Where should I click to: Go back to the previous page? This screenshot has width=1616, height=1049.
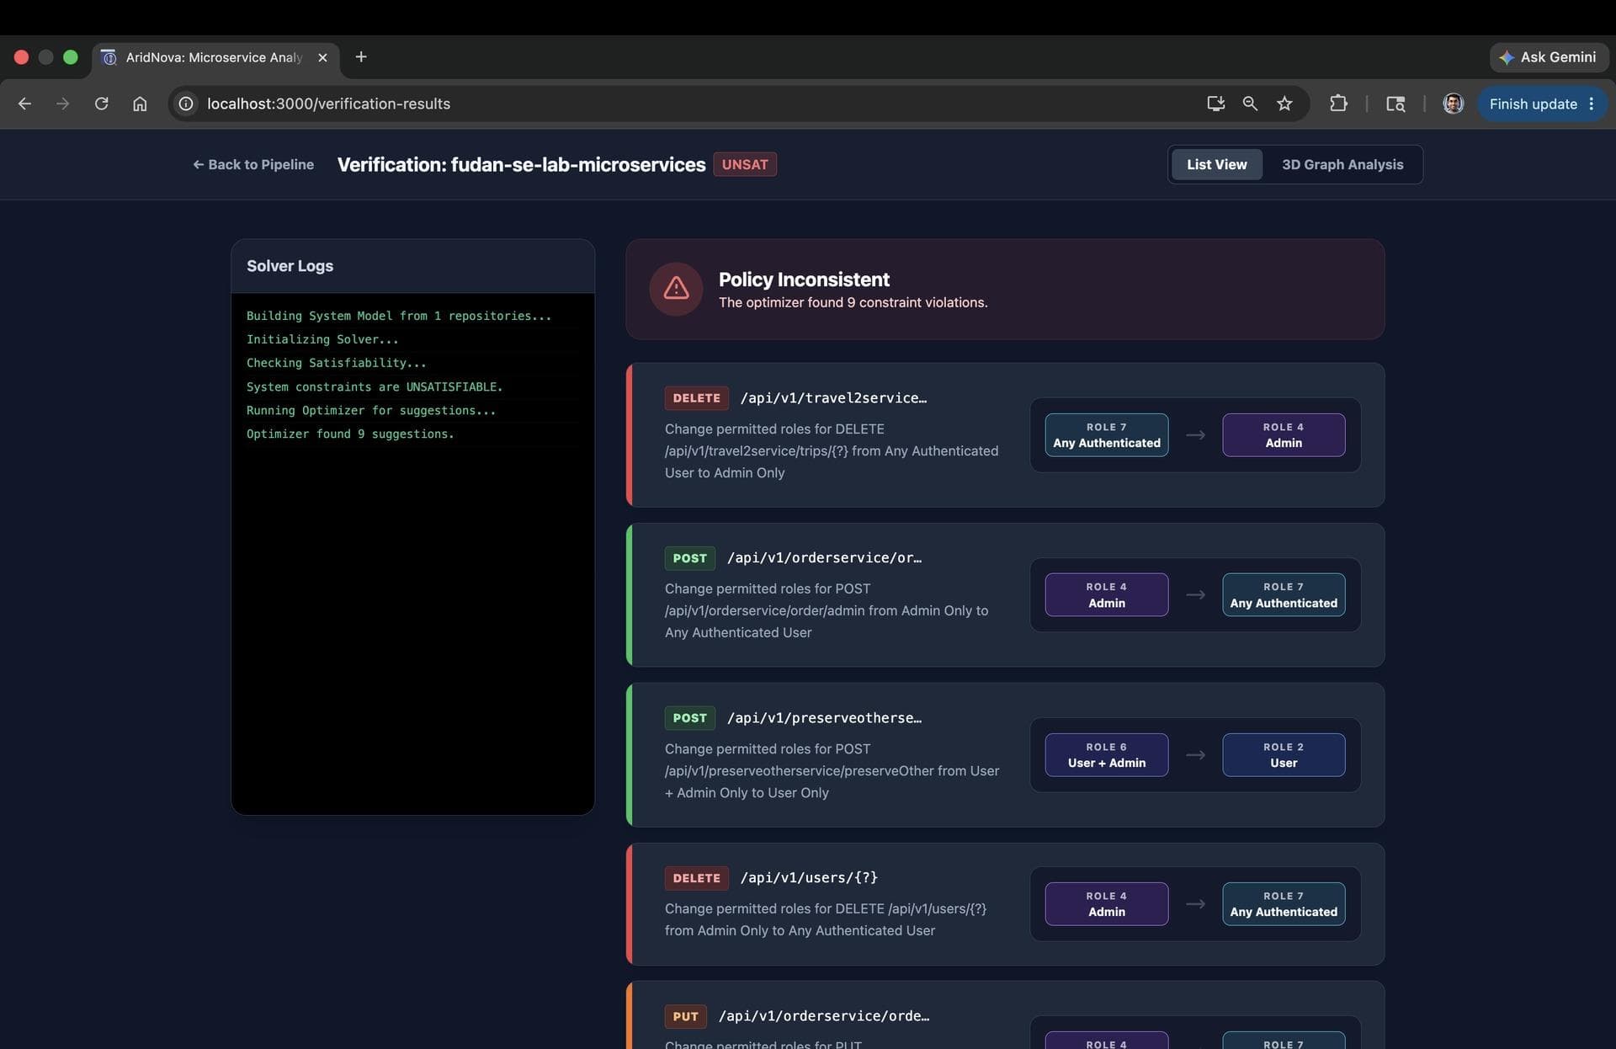(x=24, y=104)
